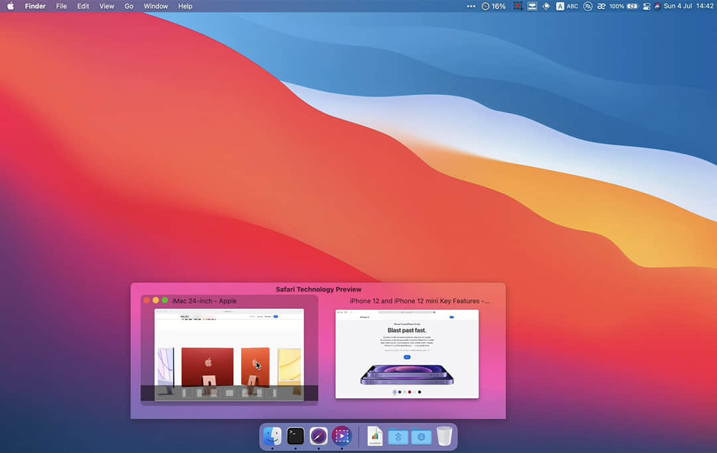This screenshot has height=453, width=717.
Task: Click the 16% usage indicator in menu bar
Action: 493,6
